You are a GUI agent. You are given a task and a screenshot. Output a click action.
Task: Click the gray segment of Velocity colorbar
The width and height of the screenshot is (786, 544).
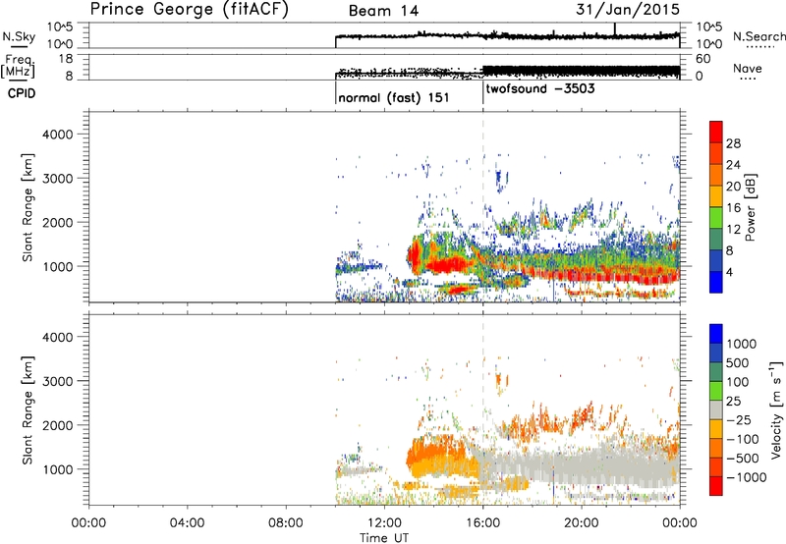tap(716, 410)
